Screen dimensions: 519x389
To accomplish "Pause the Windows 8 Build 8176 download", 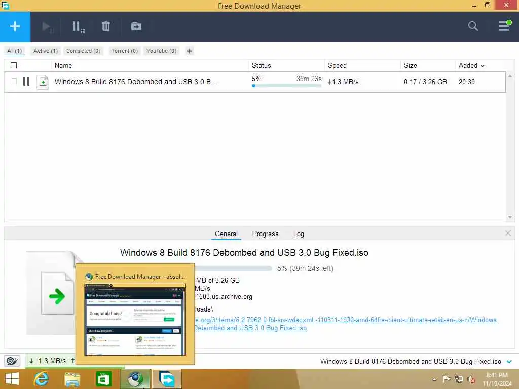I will tap(26, 82).
